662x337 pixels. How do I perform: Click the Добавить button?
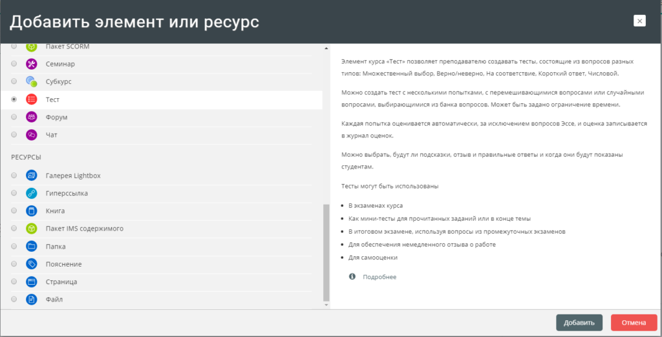point(579,323)
